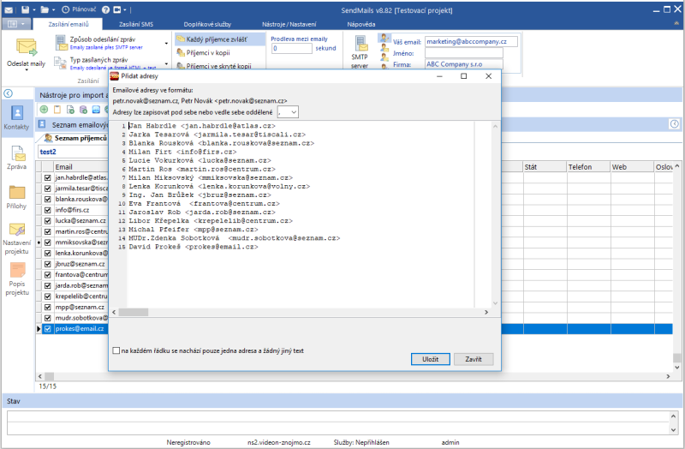Click the green add-contact plus icon
Image resolution: width=685 pixels, height=449 pixels.
[x=44, y=110]
